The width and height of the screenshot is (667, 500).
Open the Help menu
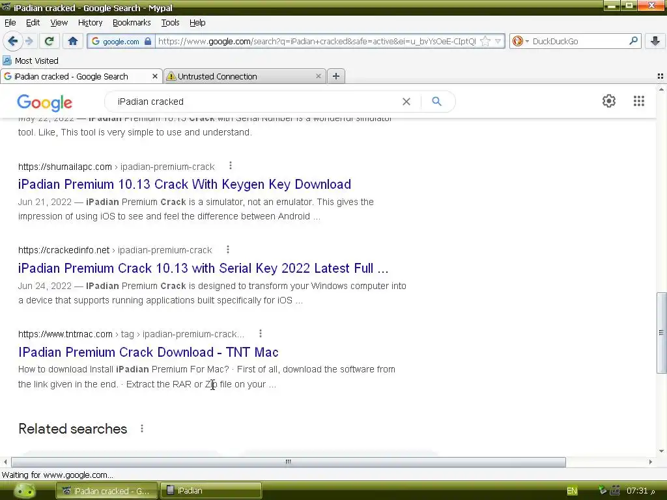click(x=197, y=23)
